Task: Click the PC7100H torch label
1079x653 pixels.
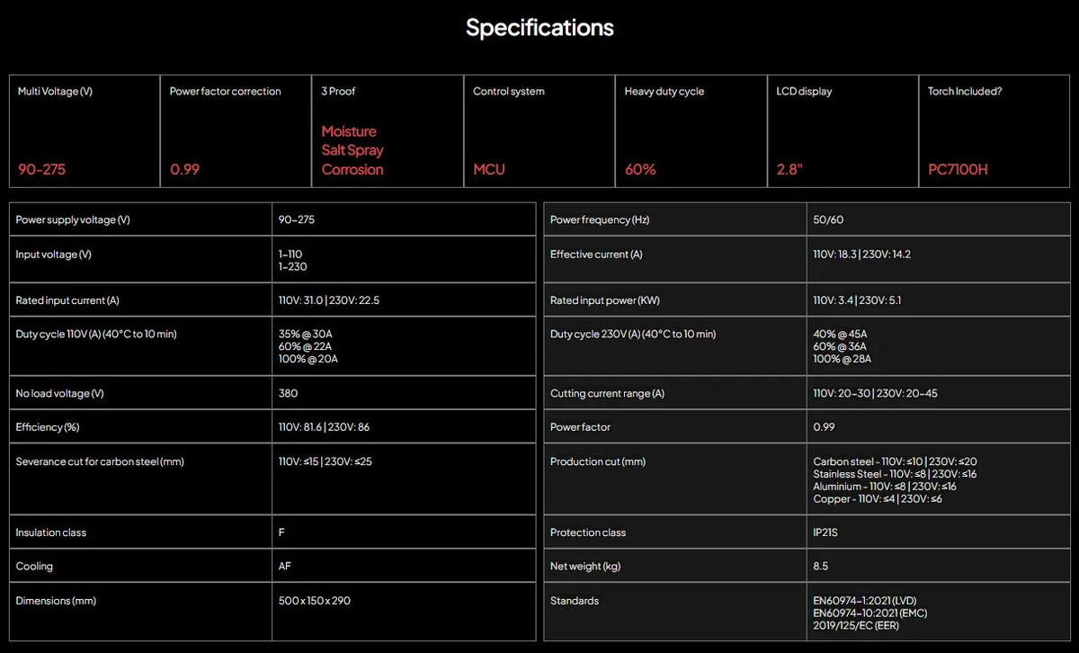Action: click(x=958, y=169)
